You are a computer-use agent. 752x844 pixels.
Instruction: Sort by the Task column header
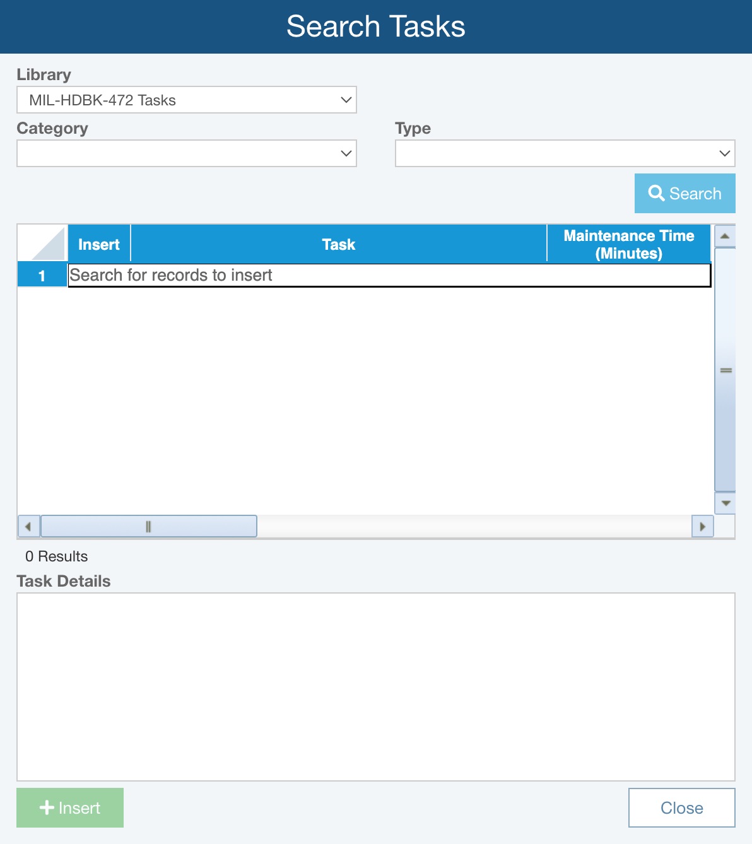(x=338, y=244)
